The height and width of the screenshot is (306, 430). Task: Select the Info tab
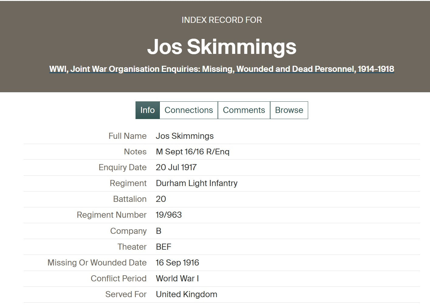click(147, 110)
